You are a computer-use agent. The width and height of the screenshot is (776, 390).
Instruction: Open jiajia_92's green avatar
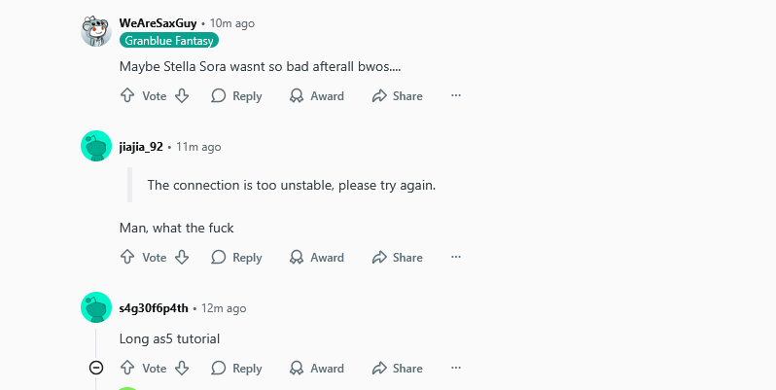pyautogui.click(x=96, y=146)
